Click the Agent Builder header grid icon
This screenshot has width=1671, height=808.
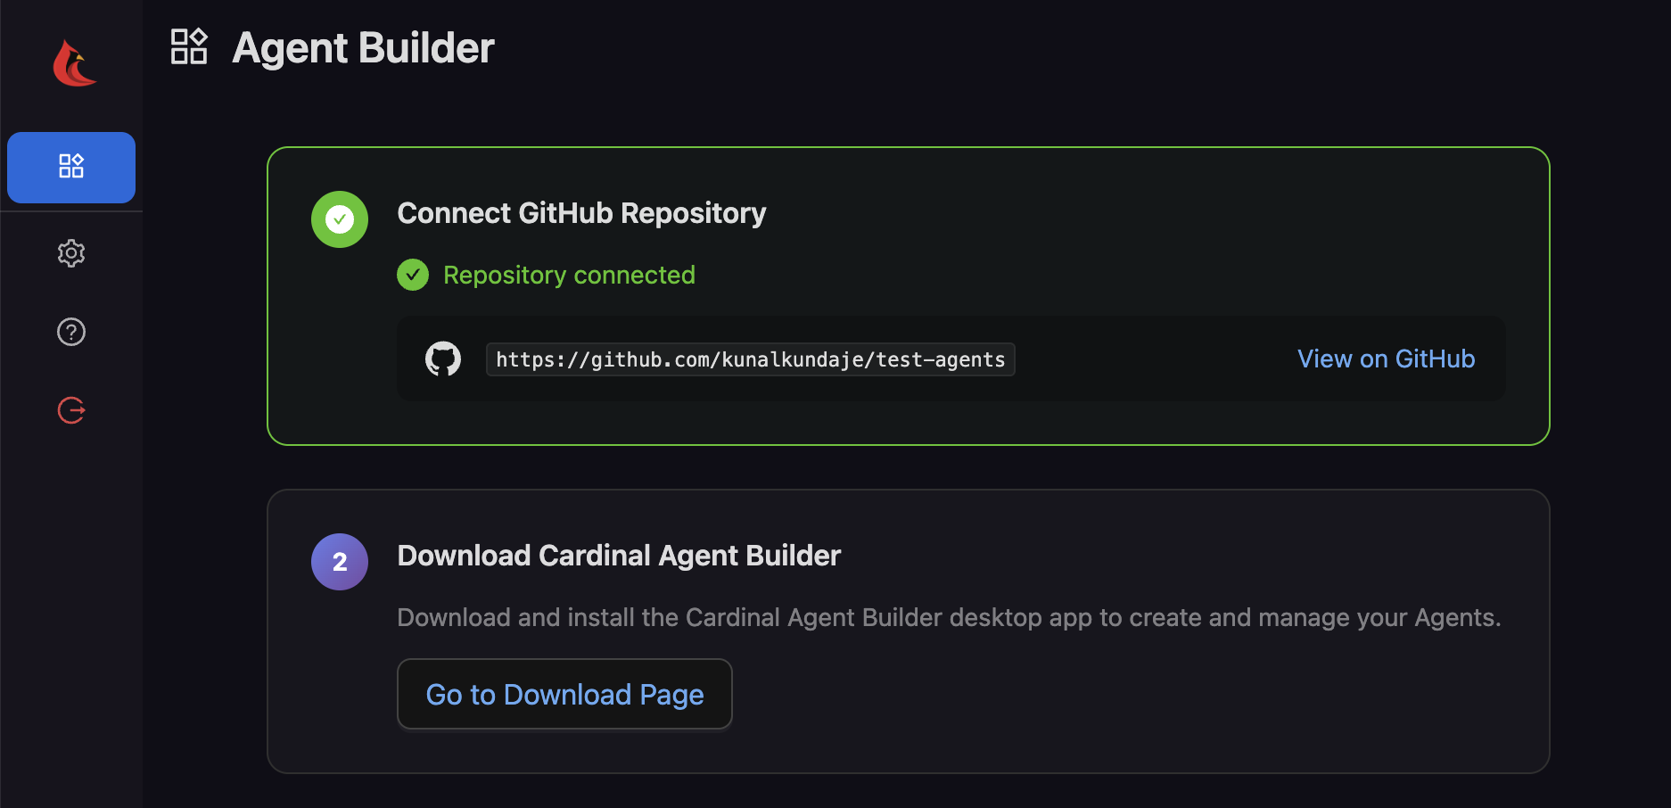[x=189, y=46]
